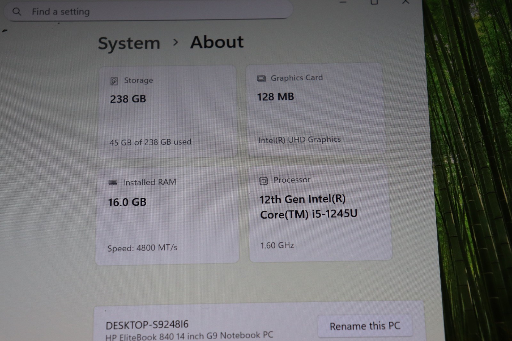Select the '128 MB' graphics memory value
The width and height of the screenshot is (512, 341).
pos(276,97)
